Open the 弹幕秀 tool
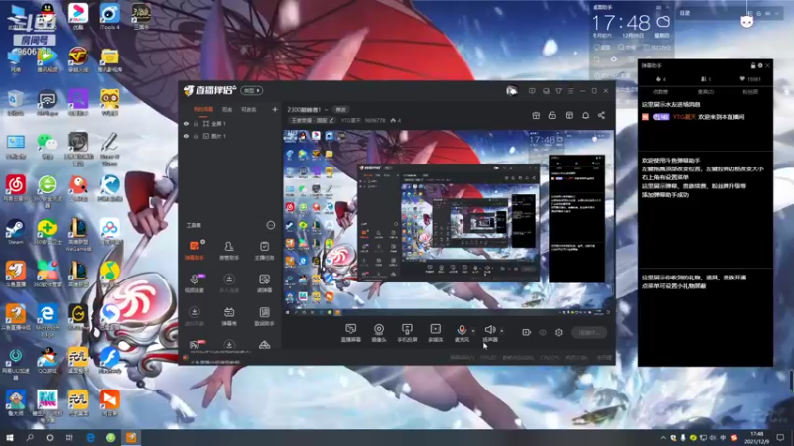The width and height of the screenshot is (794, 446). click(229, 316)
